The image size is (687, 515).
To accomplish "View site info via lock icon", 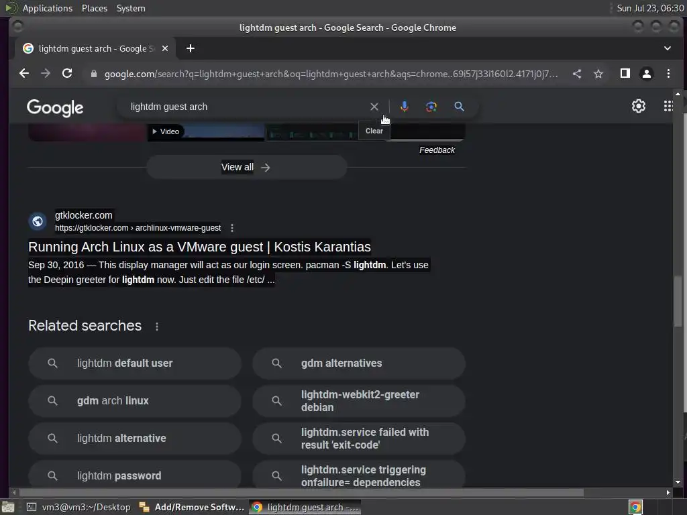I will [x=93, y=74].
